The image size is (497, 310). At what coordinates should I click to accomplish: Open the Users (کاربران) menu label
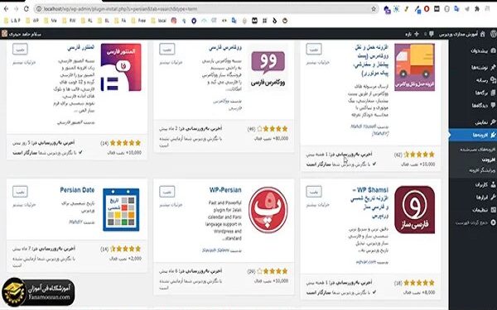[x=481, y=184]
